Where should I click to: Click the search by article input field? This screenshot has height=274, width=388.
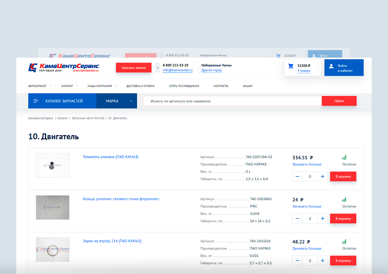point(232,101)
